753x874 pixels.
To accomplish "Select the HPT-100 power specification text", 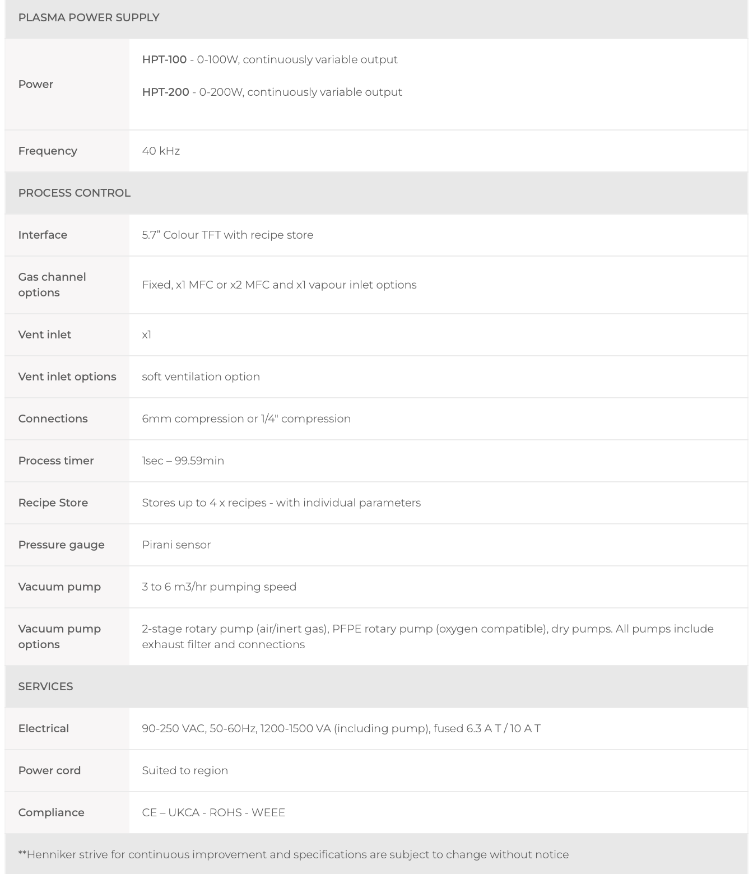I will pos(269,59).
